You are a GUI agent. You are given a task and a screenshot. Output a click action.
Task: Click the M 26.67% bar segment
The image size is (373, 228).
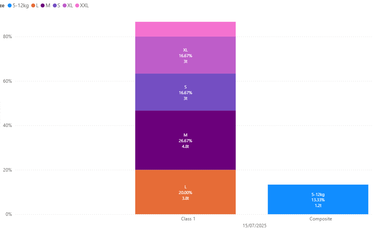[185, 140]
